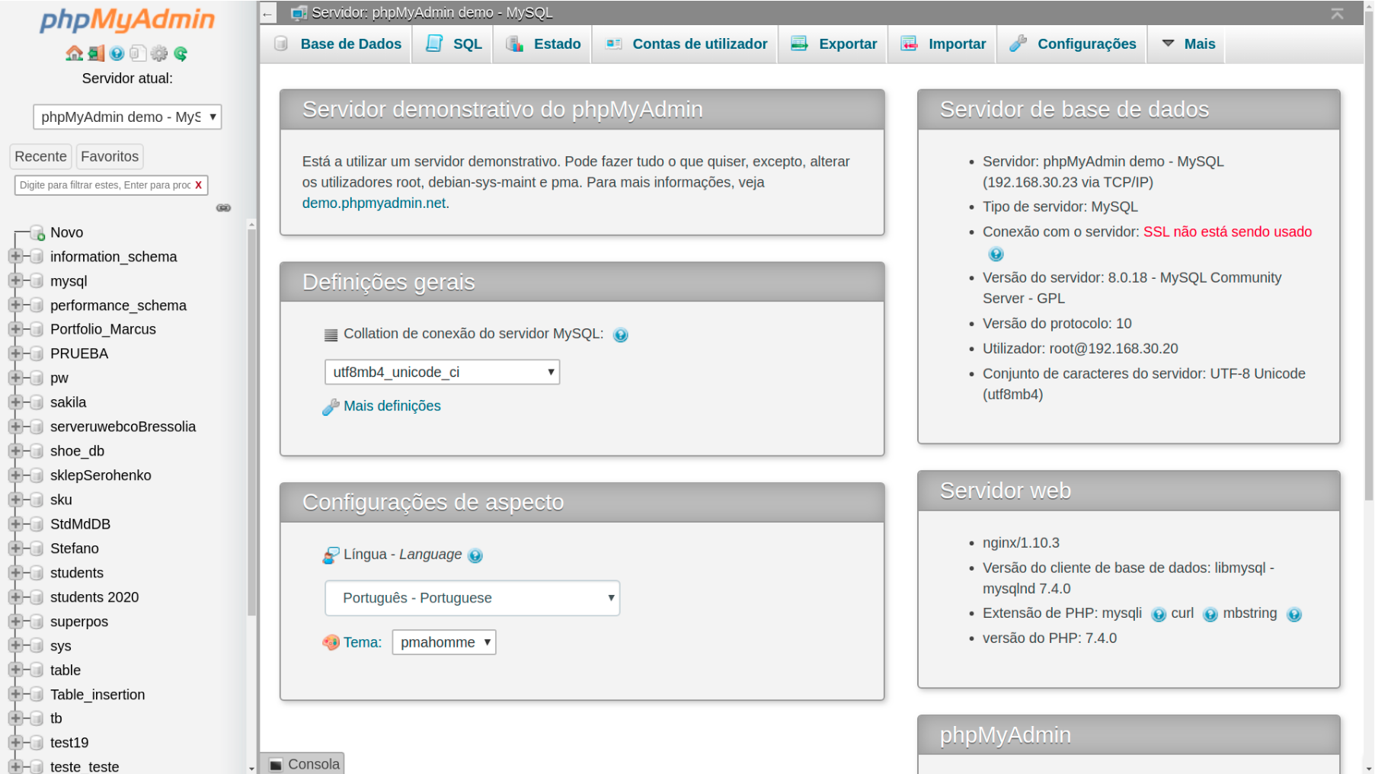Viewport: 1375px width, 774px height.
Task: Collapse the top menu with the arrow icon
Action: [1337, 14]
